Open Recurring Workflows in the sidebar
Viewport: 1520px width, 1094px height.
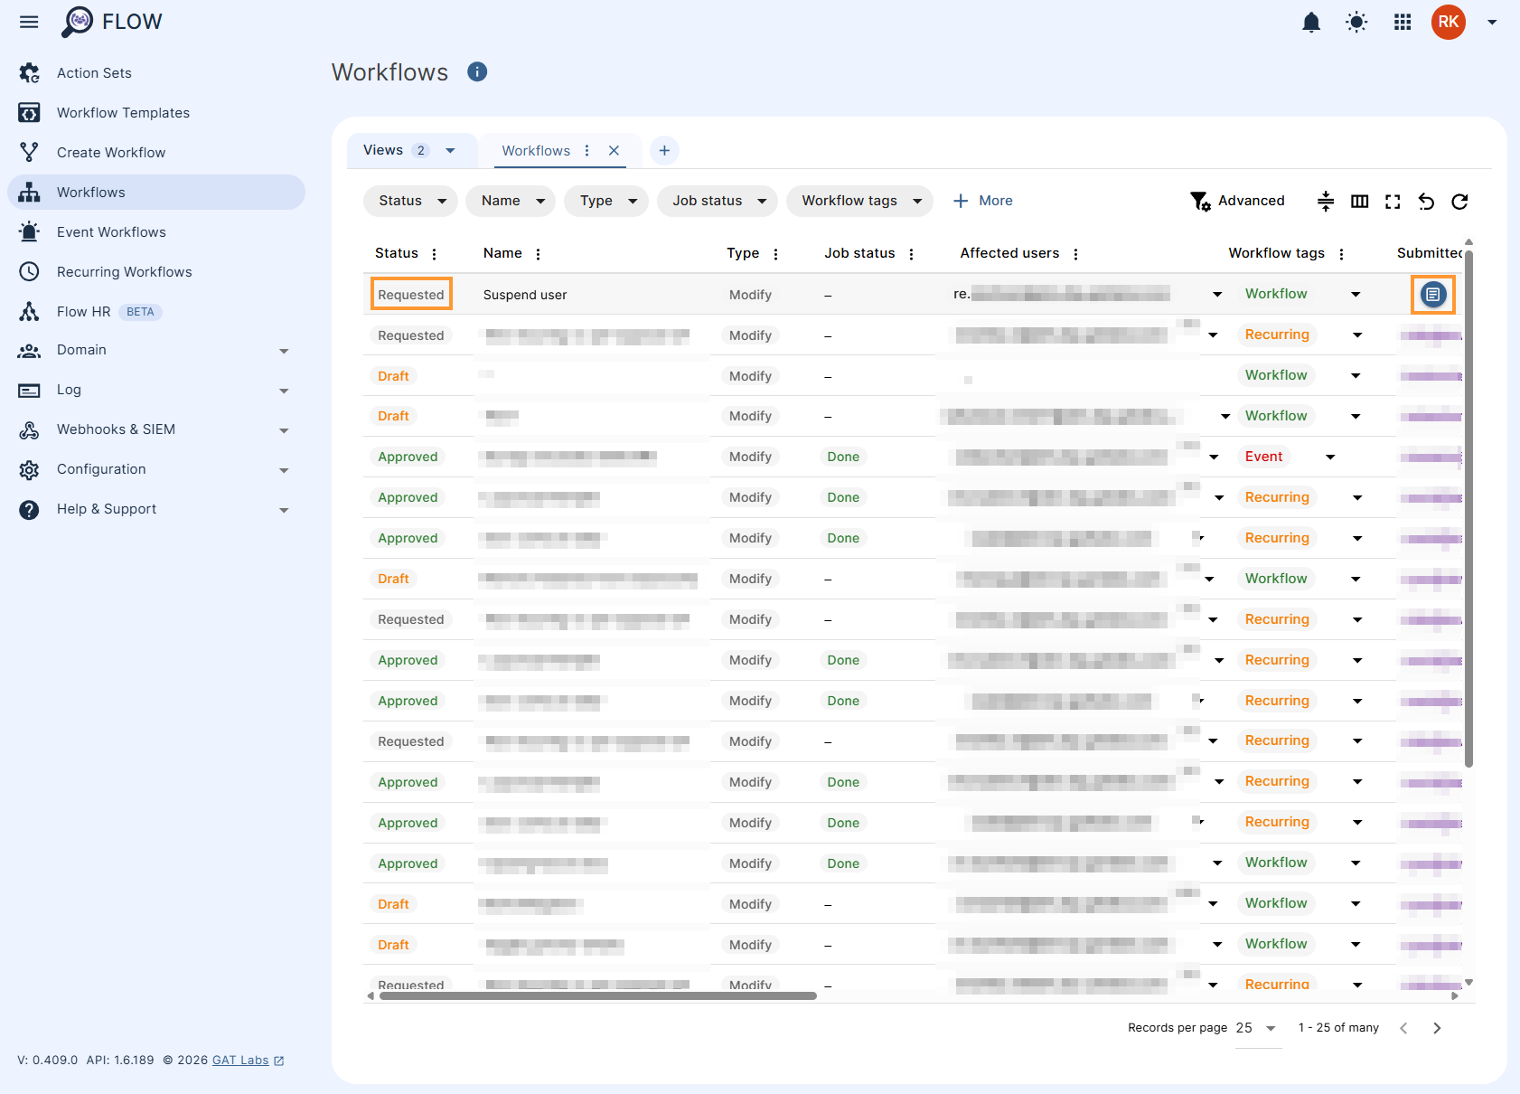click(124, 271)
